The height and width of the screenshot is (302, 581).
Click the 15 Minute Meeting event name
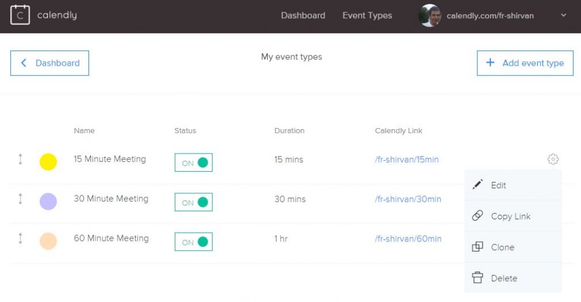pos(110,159)
